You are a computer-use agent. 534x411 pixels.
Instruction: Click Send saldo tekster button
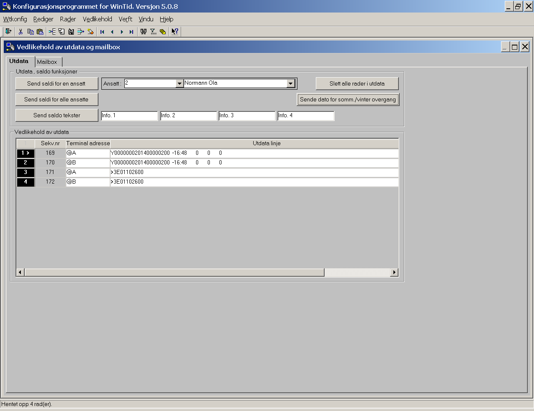[56, 115]
